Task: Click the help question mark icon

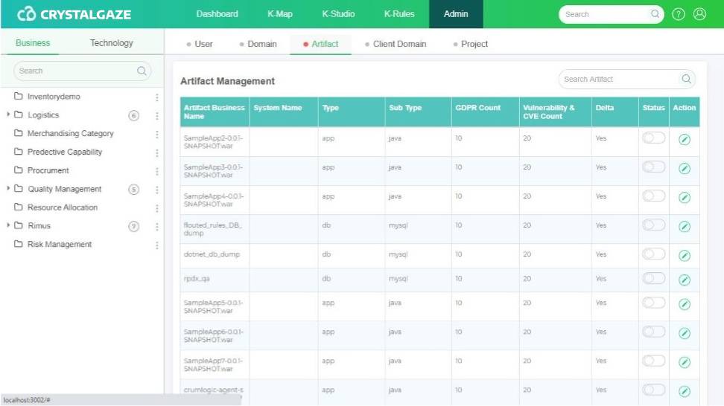Action: [679, 14]
